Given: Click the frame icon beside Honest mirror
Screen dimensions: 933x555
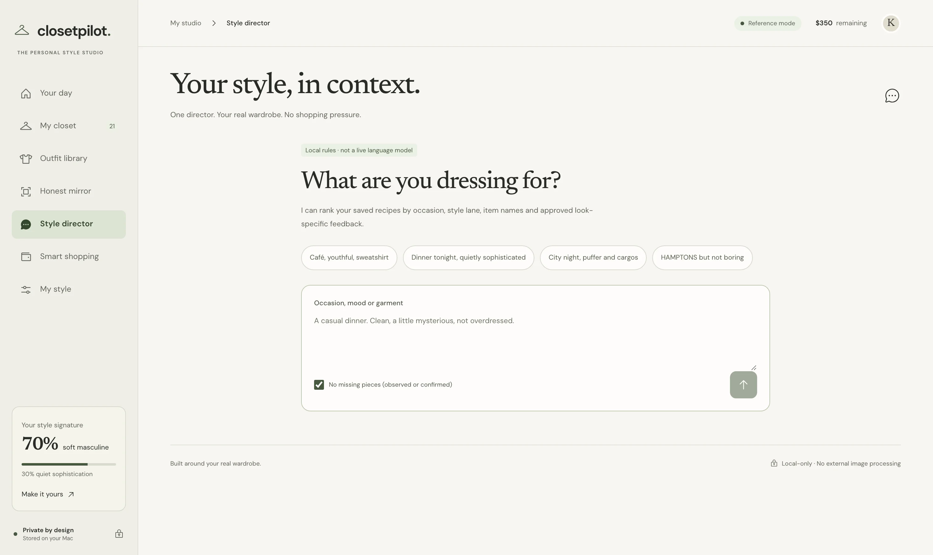Looking at the screenshot, I should 26,191.
